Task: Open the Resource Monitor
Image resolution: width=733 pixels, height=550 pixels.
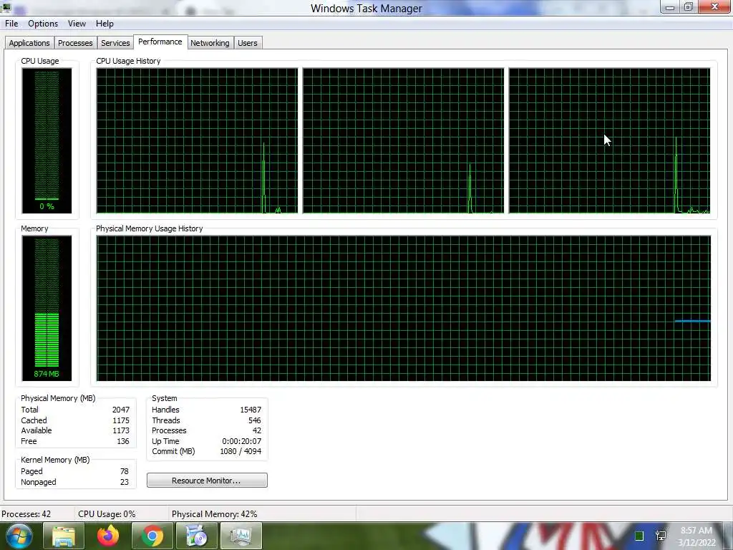Action: pos(207,481)
